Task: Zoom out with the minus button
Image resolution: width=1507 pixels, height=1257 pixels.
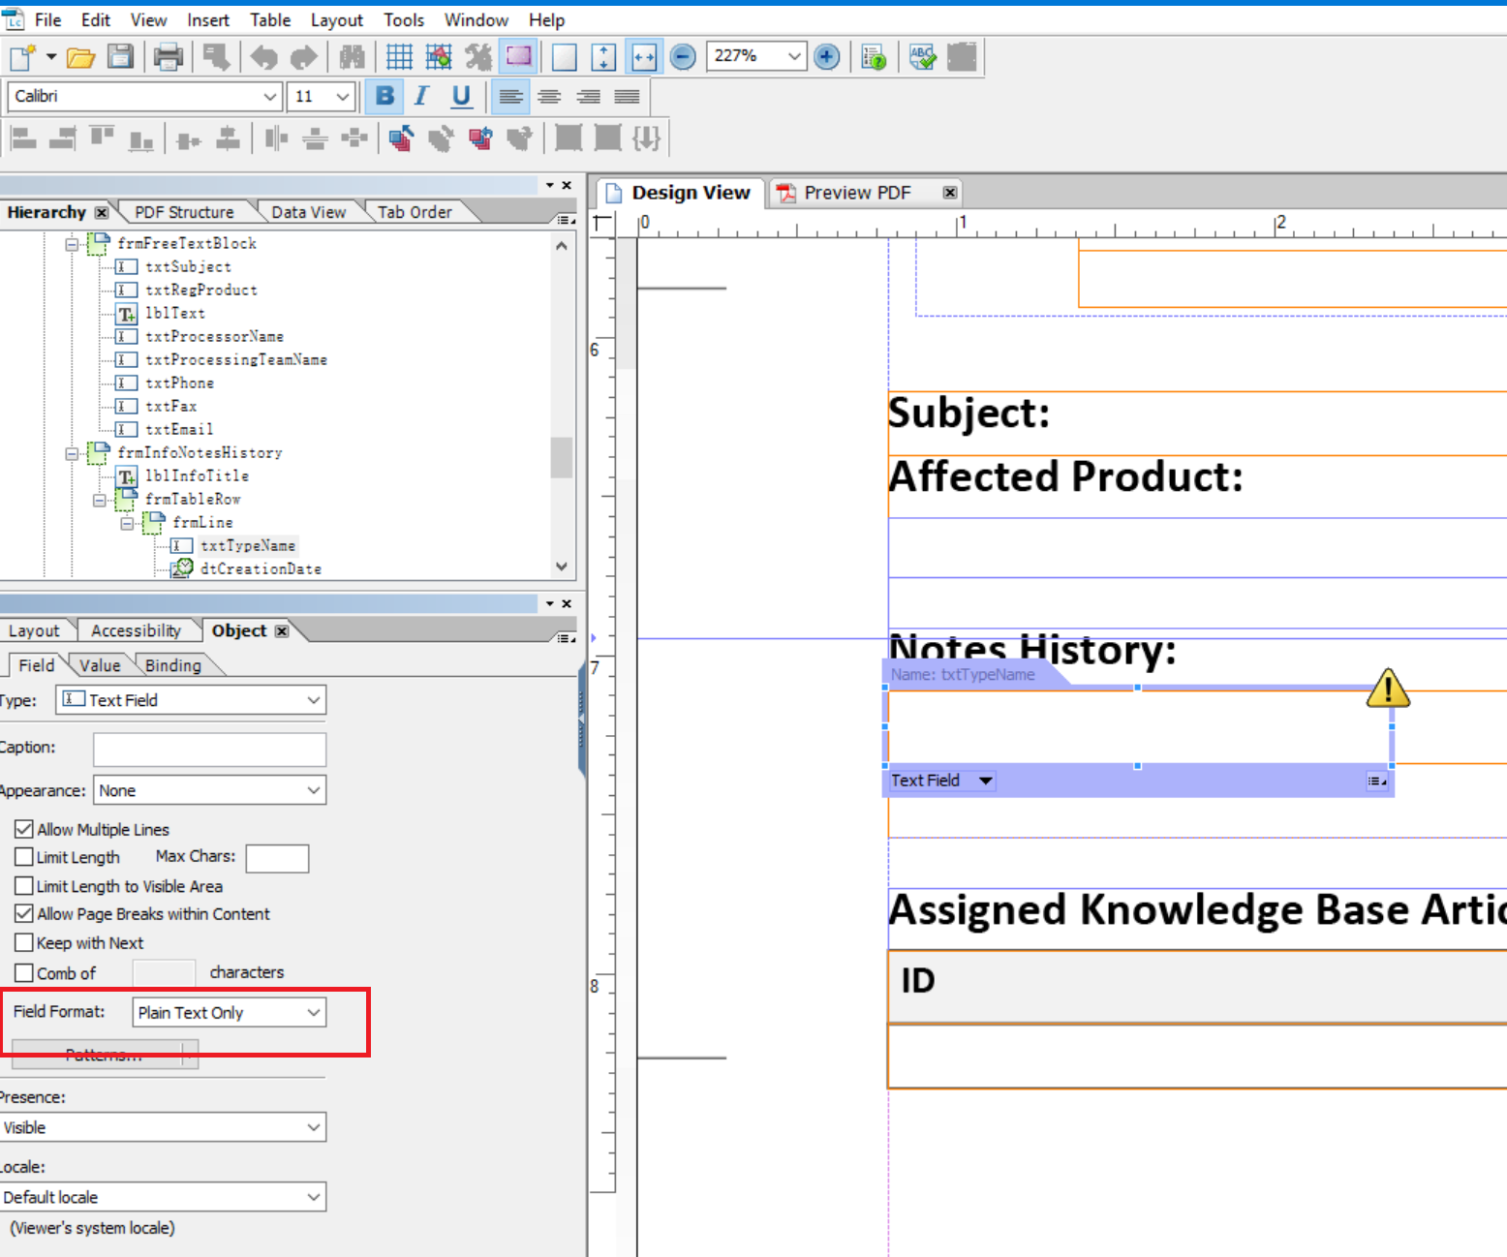Action: pyautogui.click(x=683, y=57)
